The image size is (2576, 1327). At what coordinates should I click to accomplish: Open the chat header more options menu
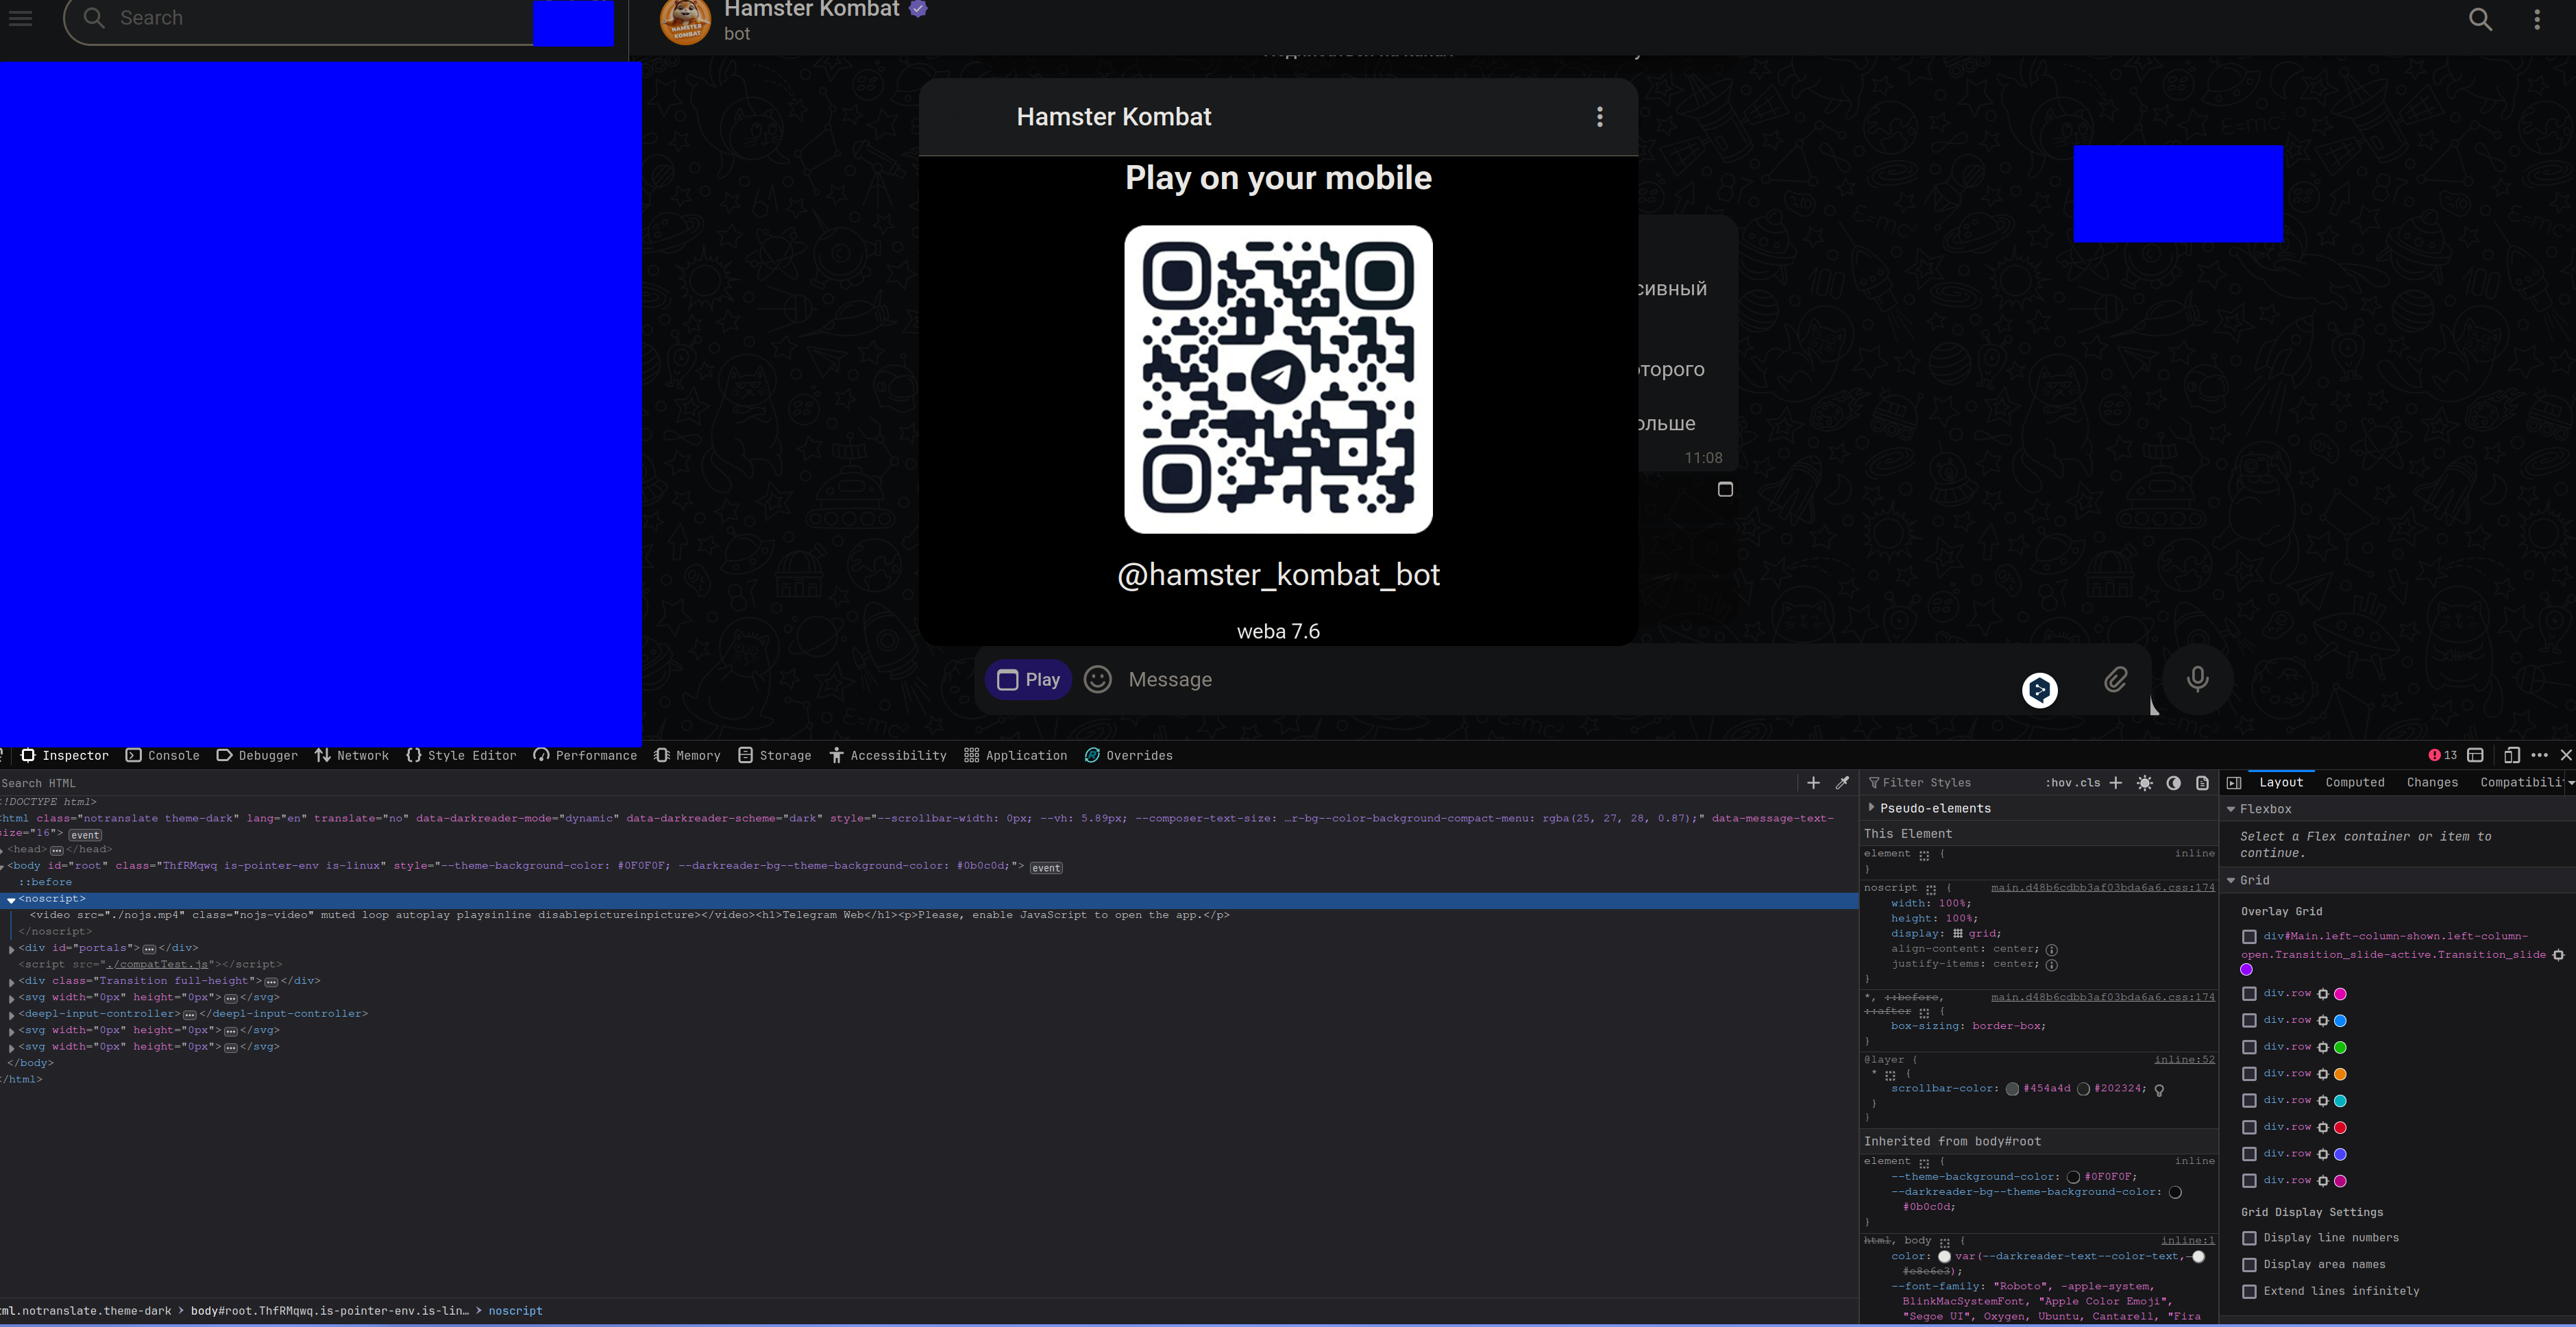tap(2537, 19)
